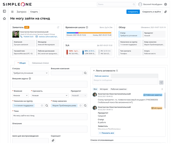Collapse the Лента активности section
Viewport: 176px width, 150px height.
[94, 71]
